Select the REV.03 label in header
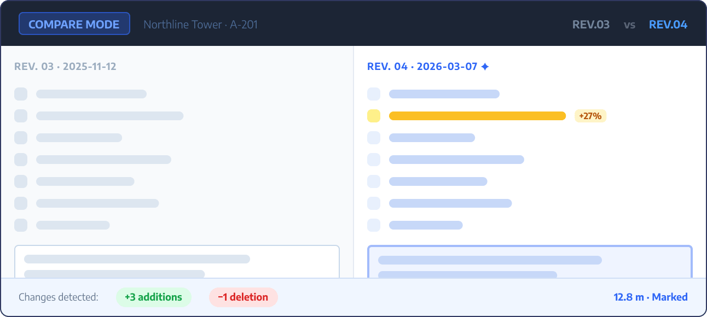The height and width of the screenshot is (317, 707). 590,25
